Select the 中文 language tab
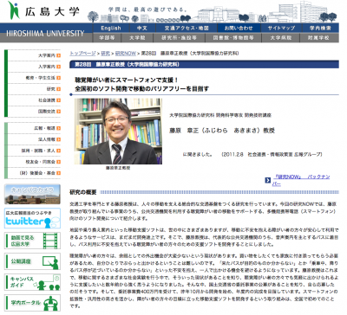Image resolution: width=347 pixels, height=315 pixels. (142, 28)
